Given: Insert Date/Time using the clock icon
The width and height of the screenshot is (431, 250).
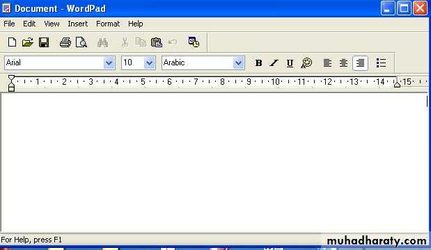Looking at the screenshot, I should tap(194, 42).
